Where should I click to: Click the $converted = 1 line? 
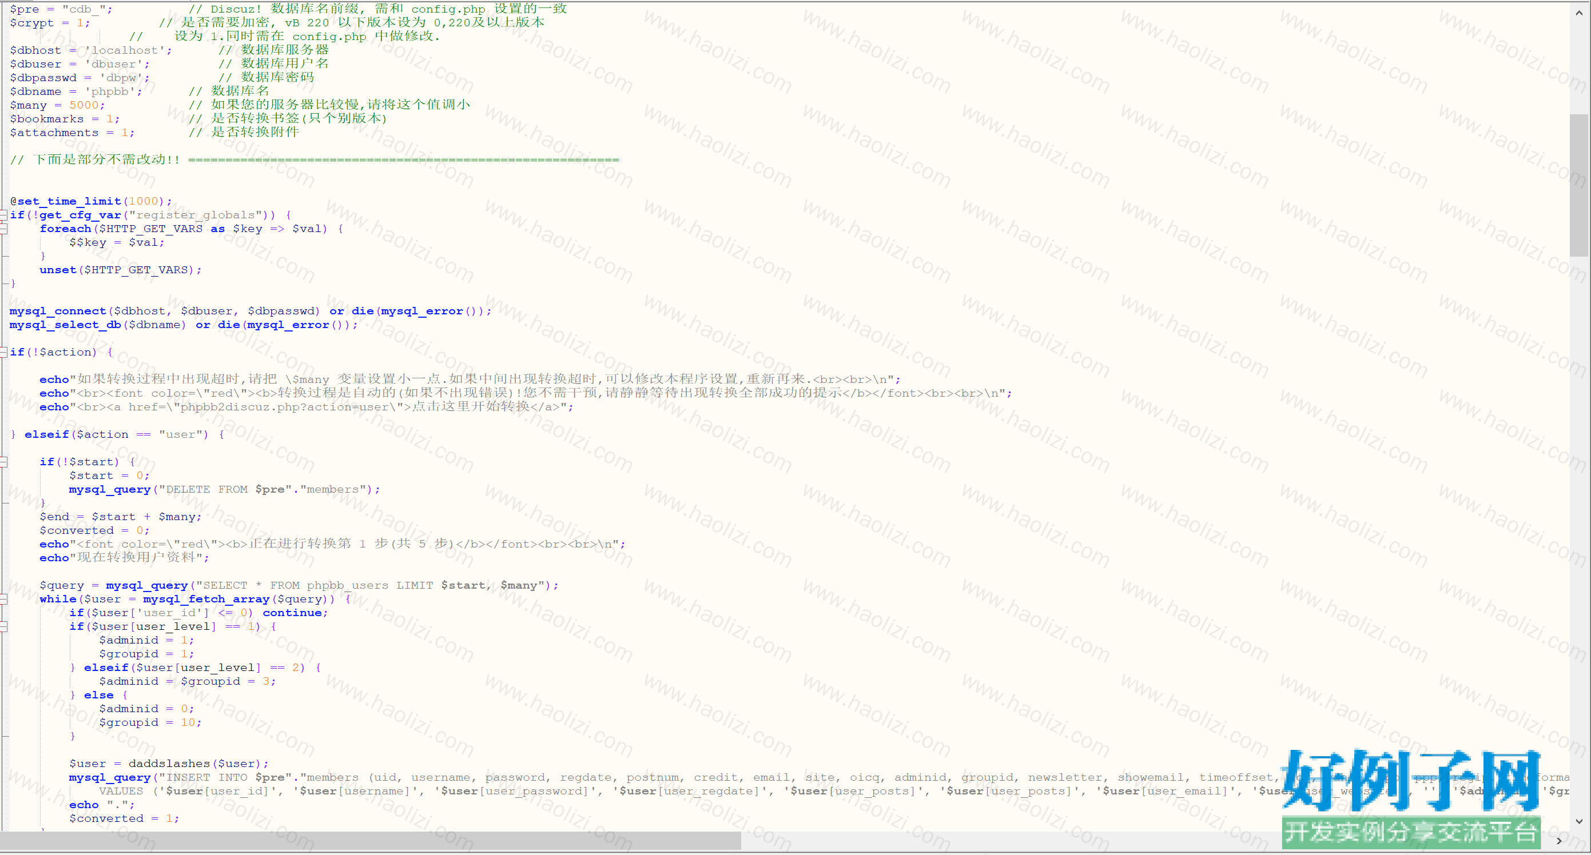pyautogui.click(x=124, y=818)
